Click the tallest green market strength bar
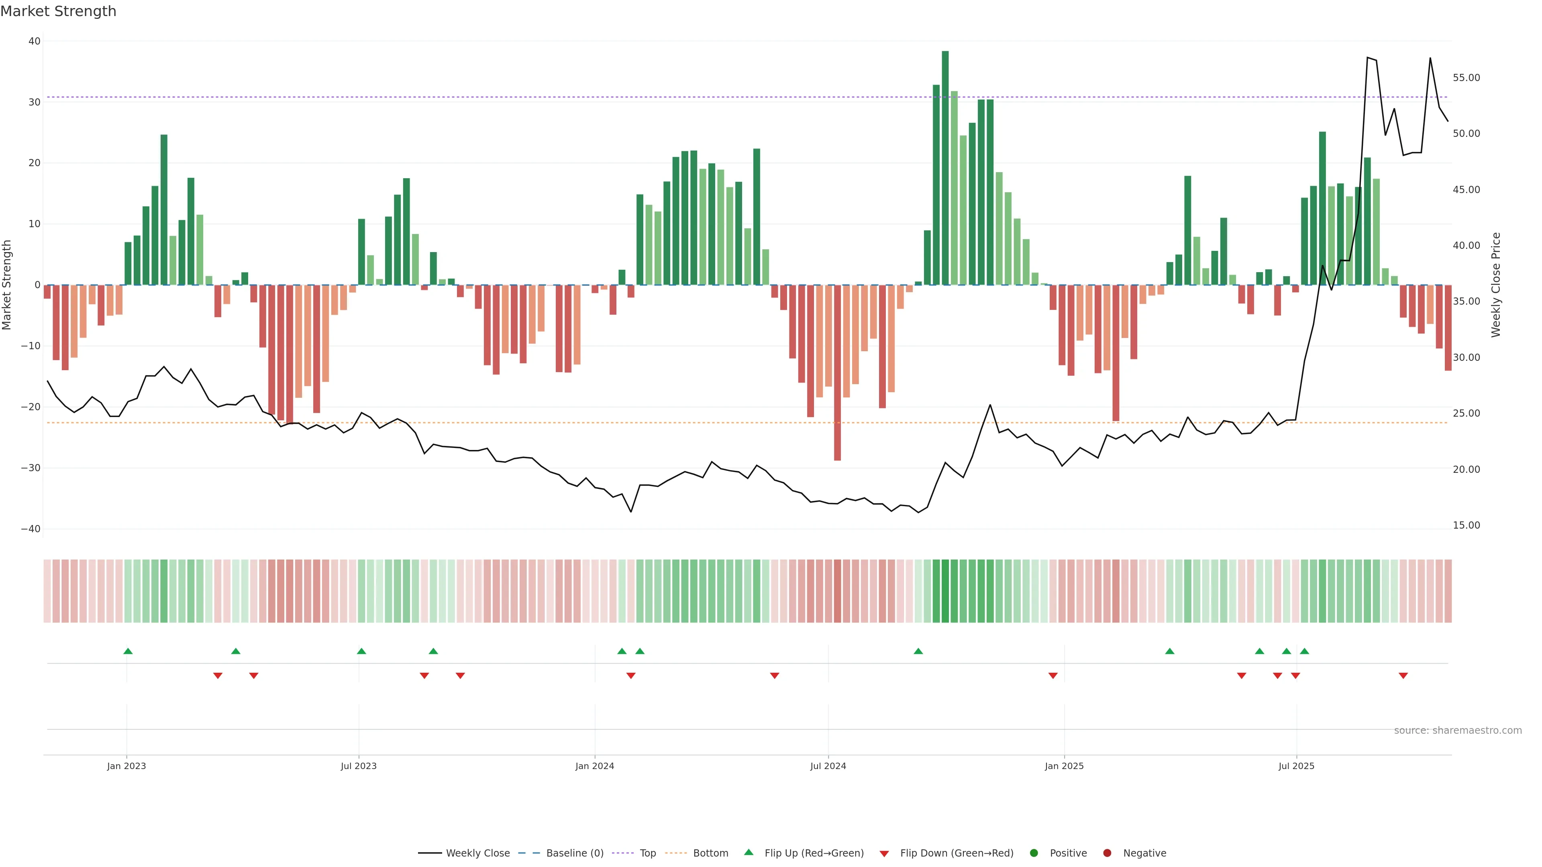This screenshot has width=1542, height=867. pyautogui.click(x=945, y=167)
